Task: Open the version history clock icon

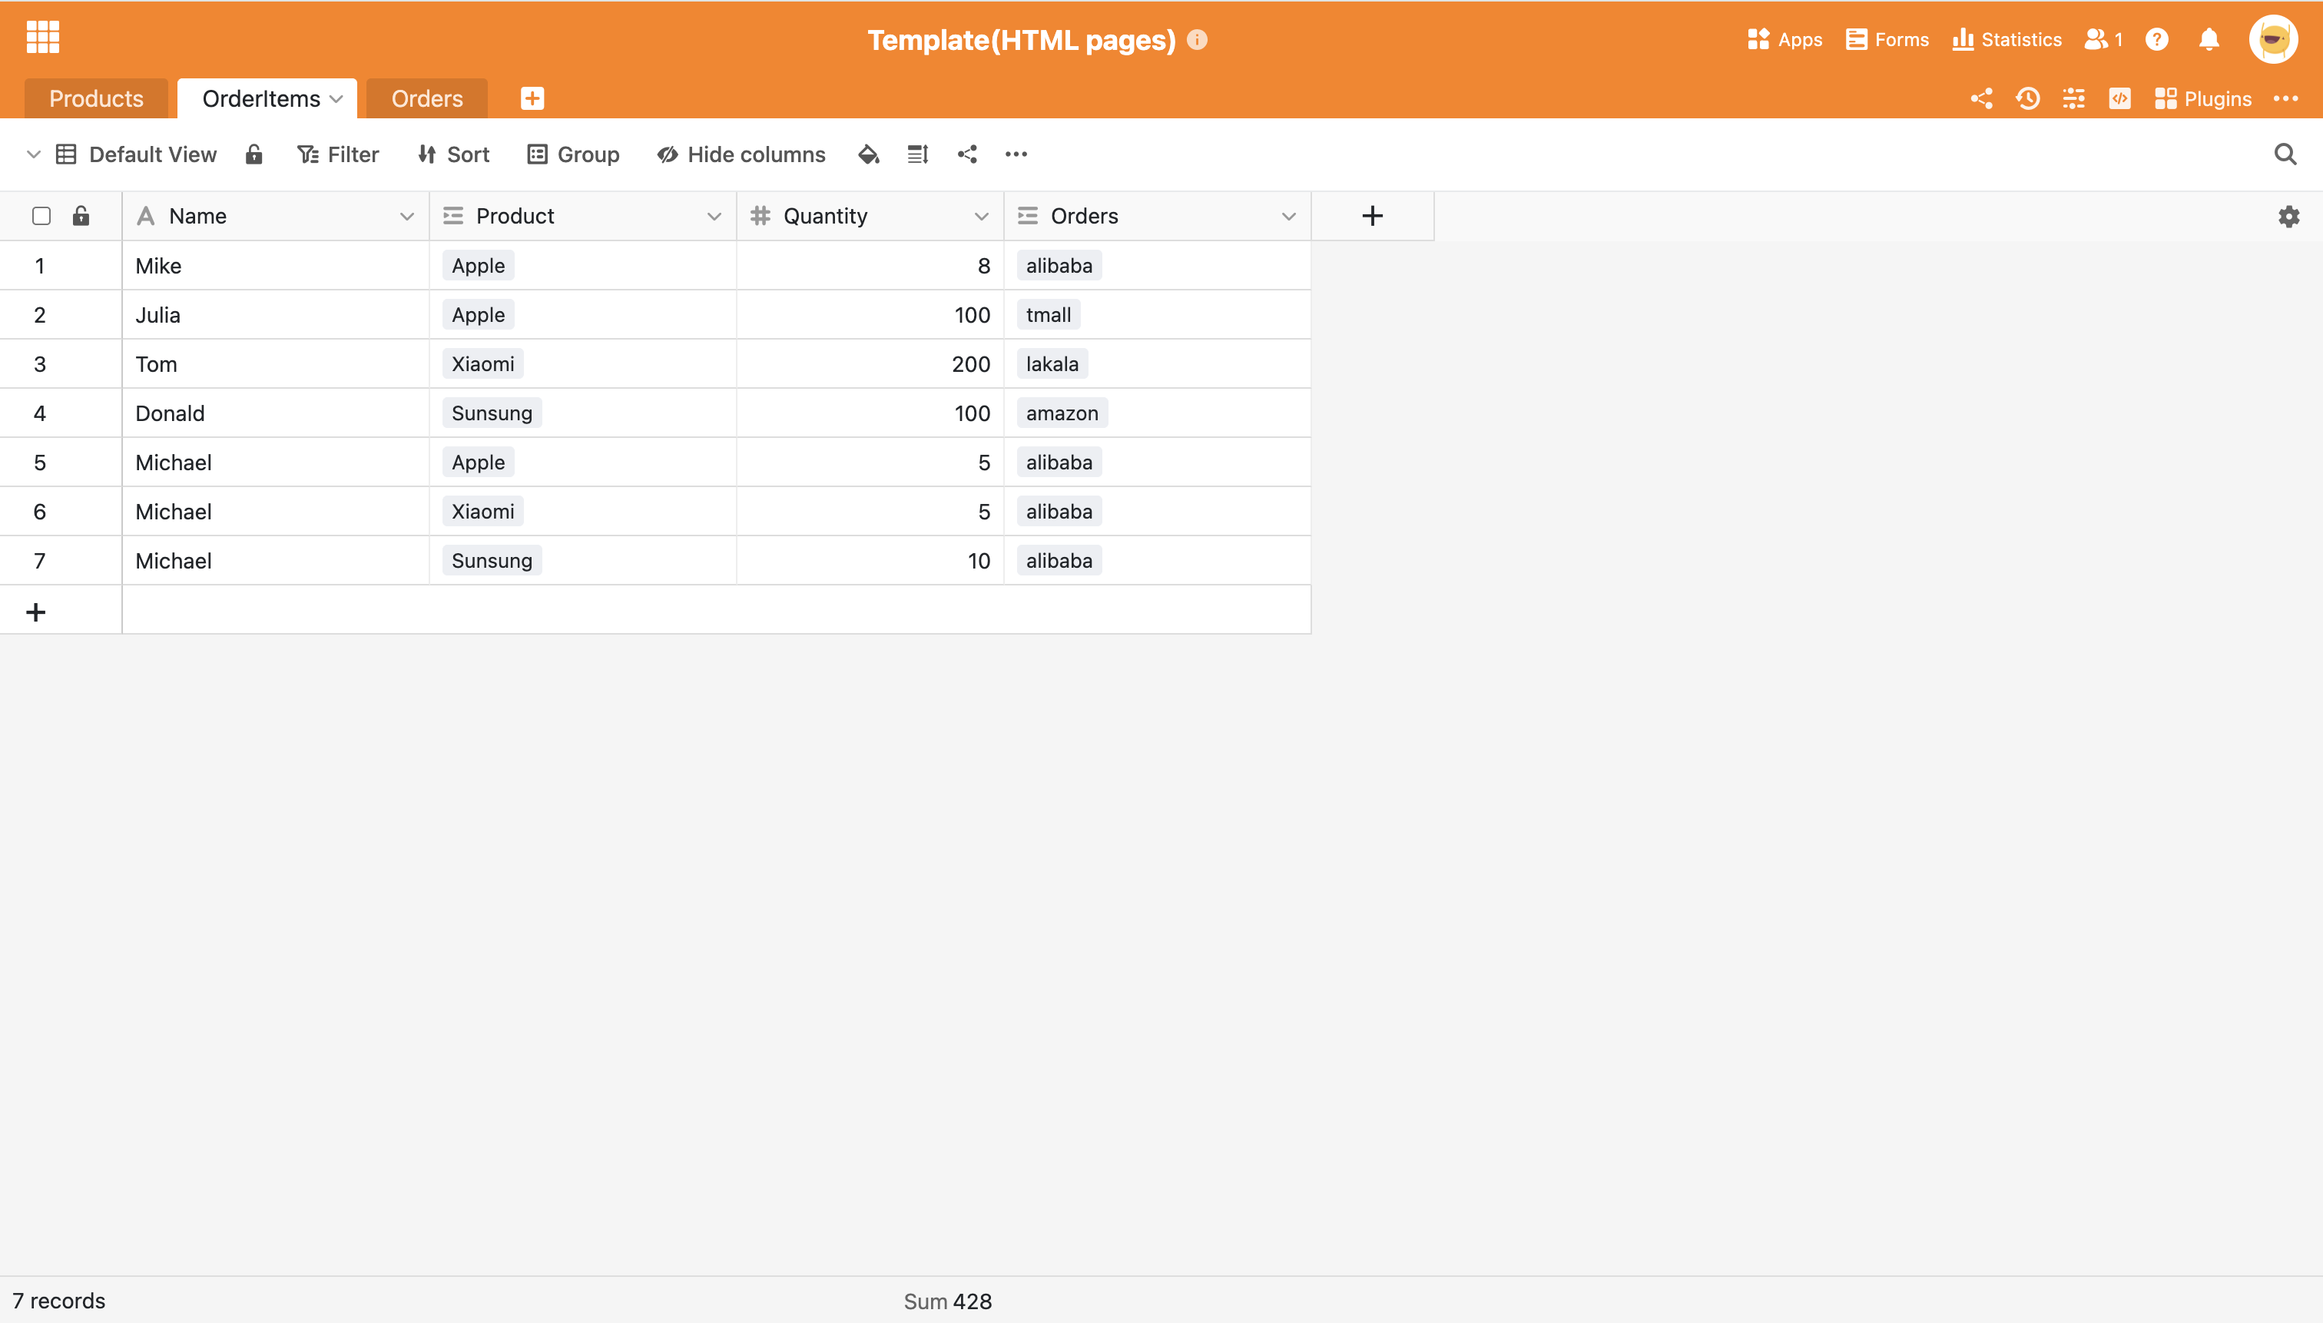Action: tap(2028, 98)
